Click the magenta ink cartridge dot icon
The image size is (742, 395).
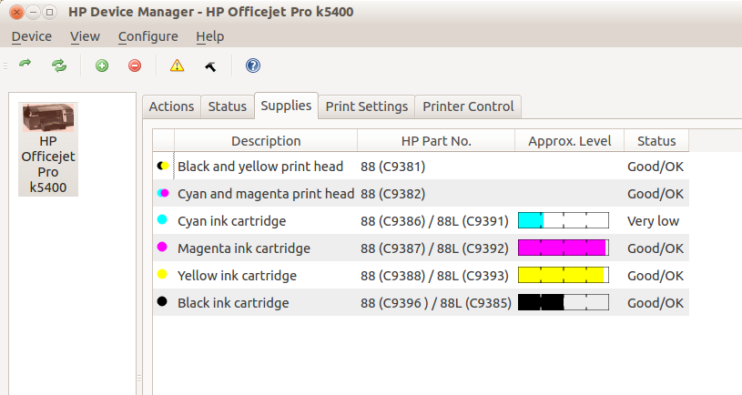click(x=162, y=247)
